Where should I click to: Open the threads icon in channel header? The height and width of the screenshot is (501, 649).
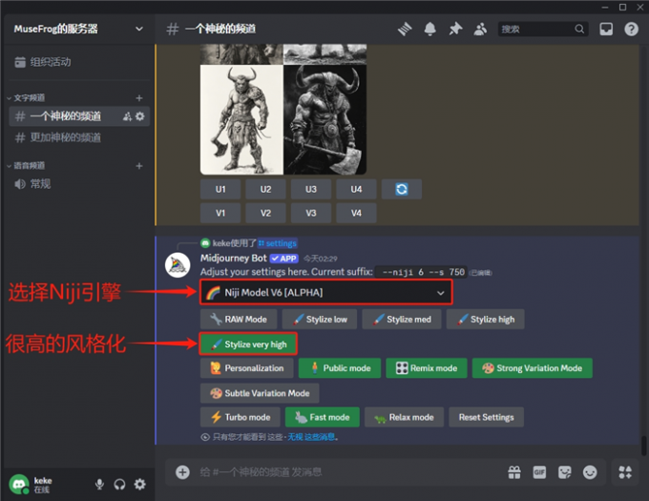click(405, 29)
